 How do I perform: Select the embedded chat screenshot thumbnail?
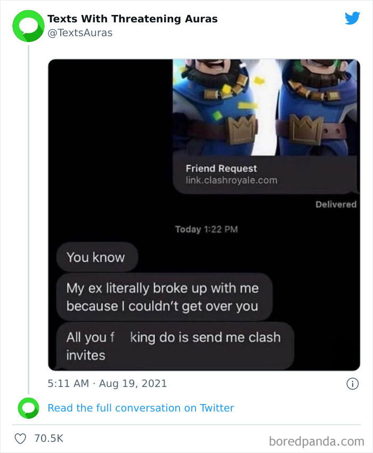tap(205, 213)
